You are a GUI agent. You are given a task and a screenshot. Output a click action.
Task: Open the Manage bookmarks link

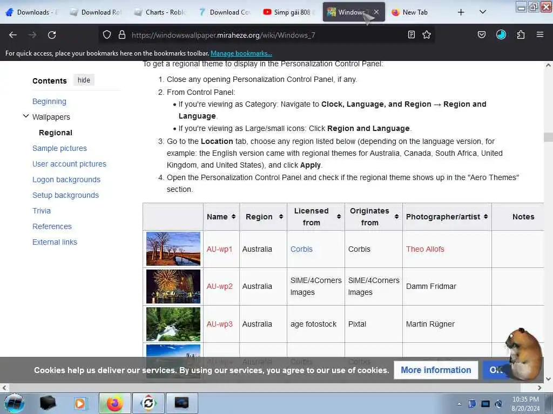click(x=241, y=53)
